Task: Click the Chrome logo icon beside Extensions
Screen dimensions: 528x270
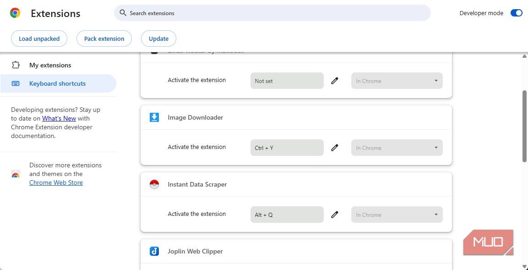Action: (15, 13)
